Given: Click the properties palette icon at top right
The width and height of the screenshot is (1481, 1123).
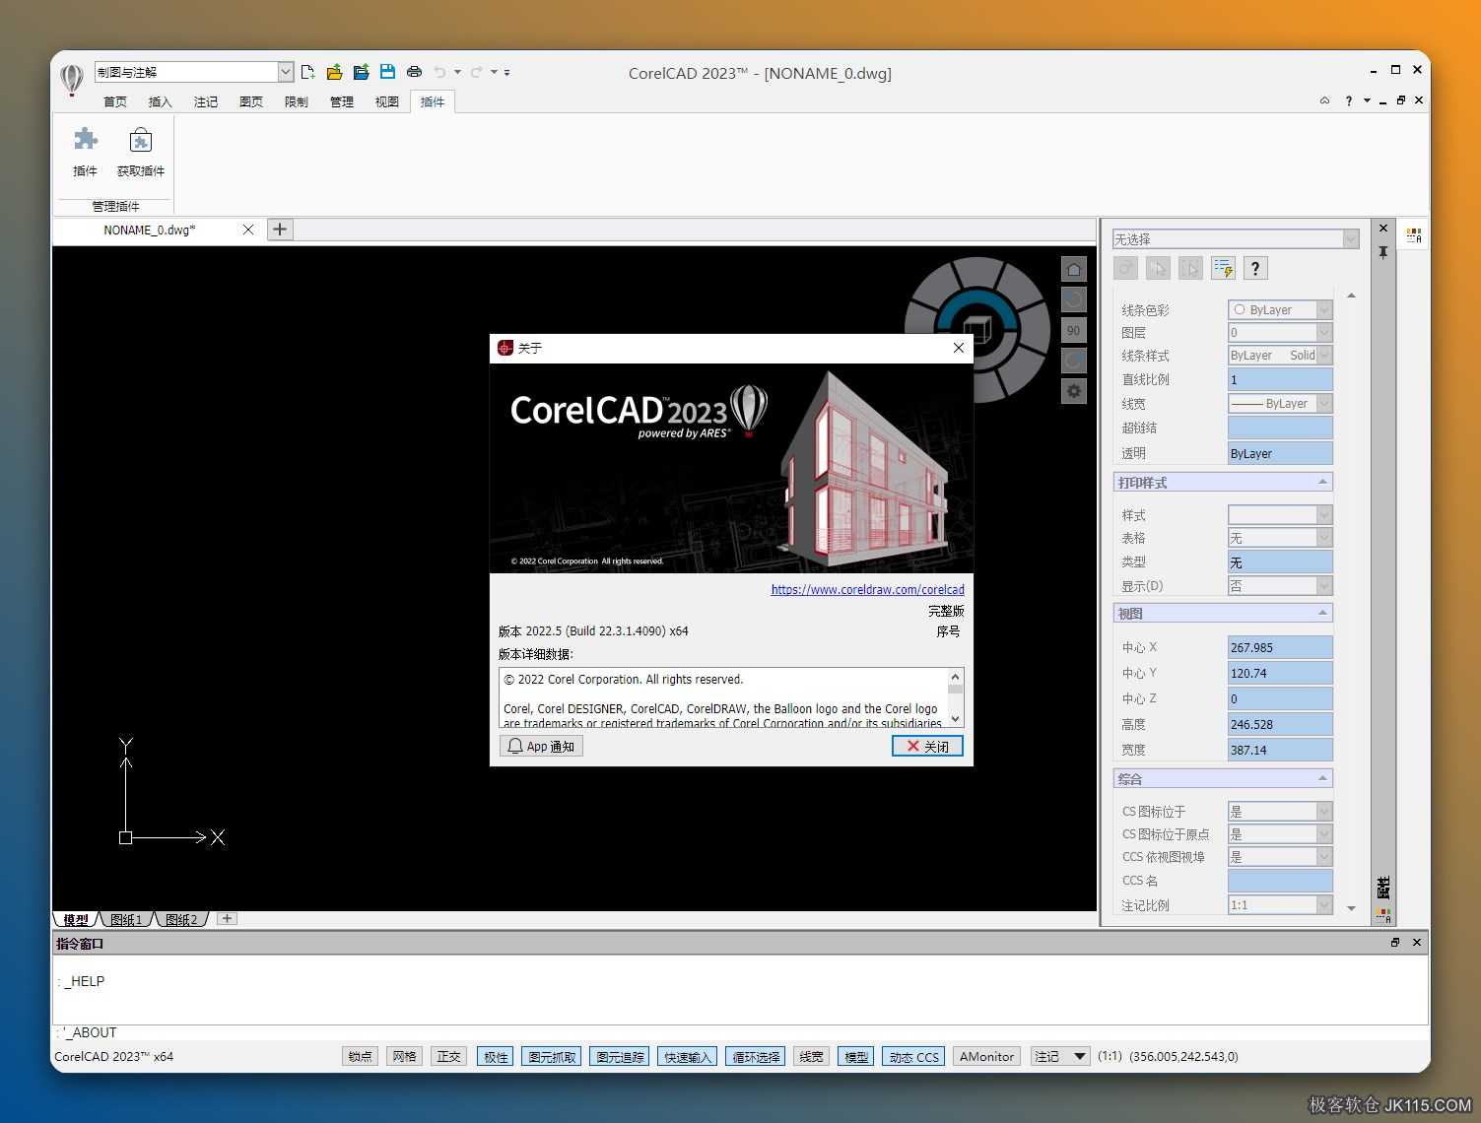Looking at the screenshot, I should (1415, 235).
